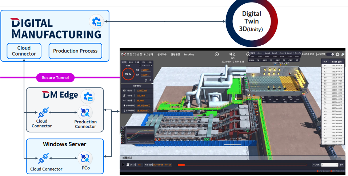Screen dimensions: 348x176
Task: Click the 회수율 icon in daily panel
Action: pyautogui.click(x=124, y=95)
